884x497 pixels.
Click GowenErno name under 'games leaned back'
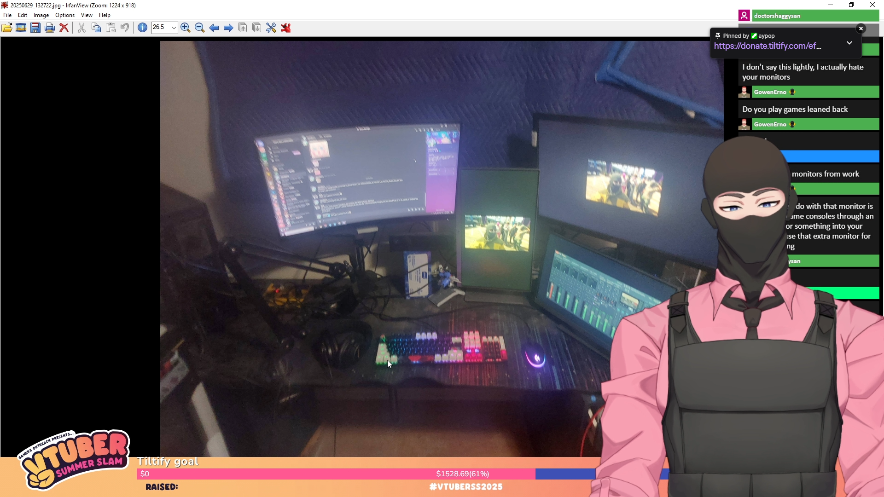(x=770, y=124)
